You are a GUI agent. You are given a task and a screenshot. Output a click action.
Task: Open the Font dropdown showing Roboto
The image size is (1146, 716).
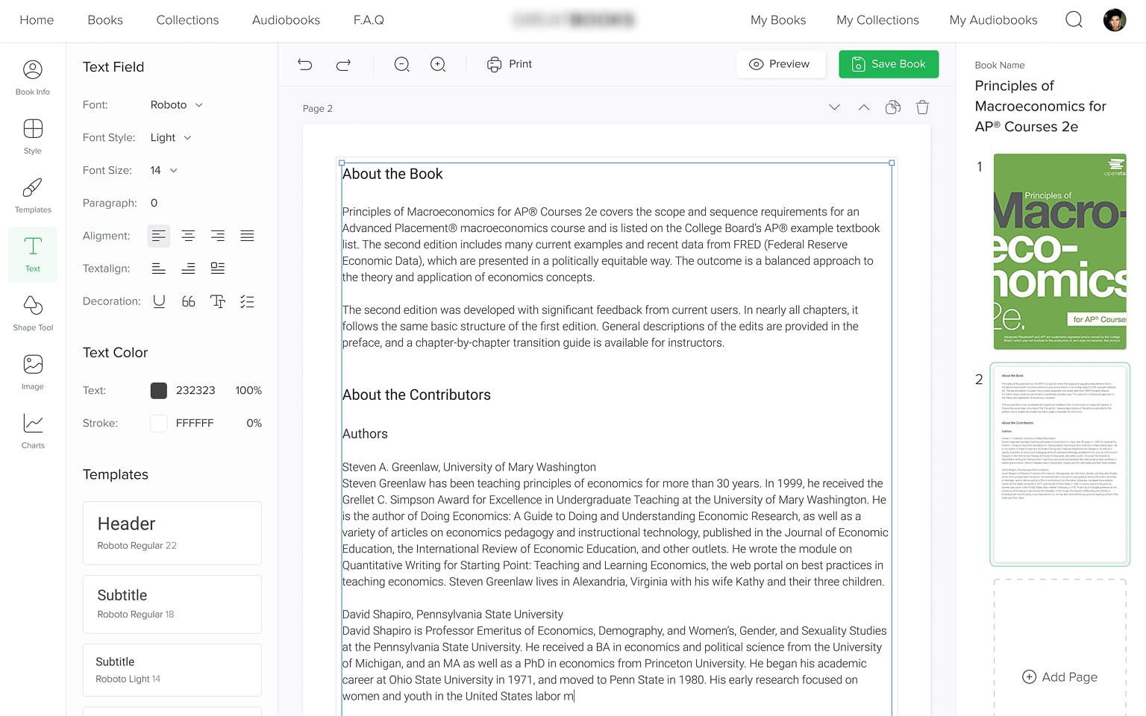(x=177, y=105)
